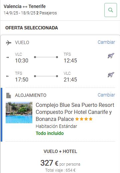Image resolution: width=120 pixels, height=173 pixels.
Task: Click the outbound flight airline logo icon
Action: click(111, 56)
